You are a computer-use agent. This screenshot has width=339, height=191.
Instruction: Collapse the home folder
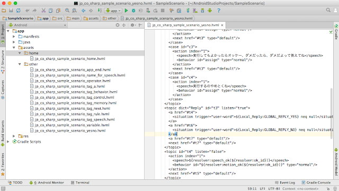coord(20,53)
